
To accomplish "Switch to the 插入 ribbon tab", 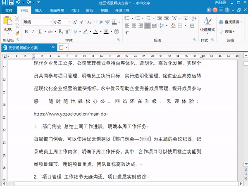I will [x=38, y=10].
